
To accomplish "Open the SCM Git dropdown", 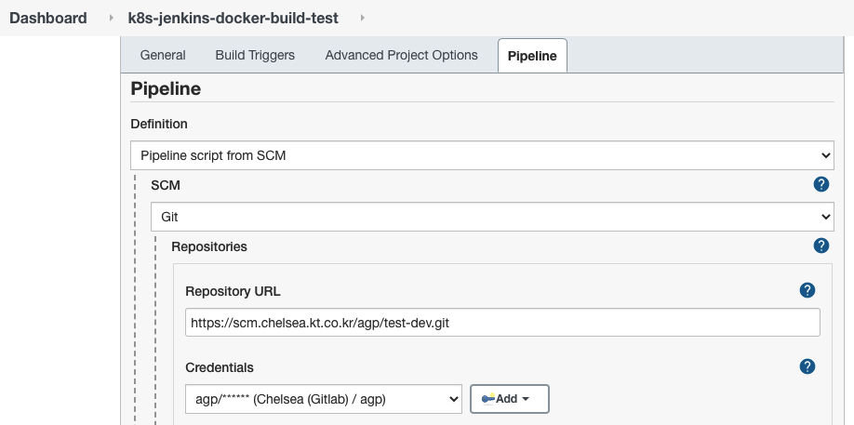I will coord(492,217).
